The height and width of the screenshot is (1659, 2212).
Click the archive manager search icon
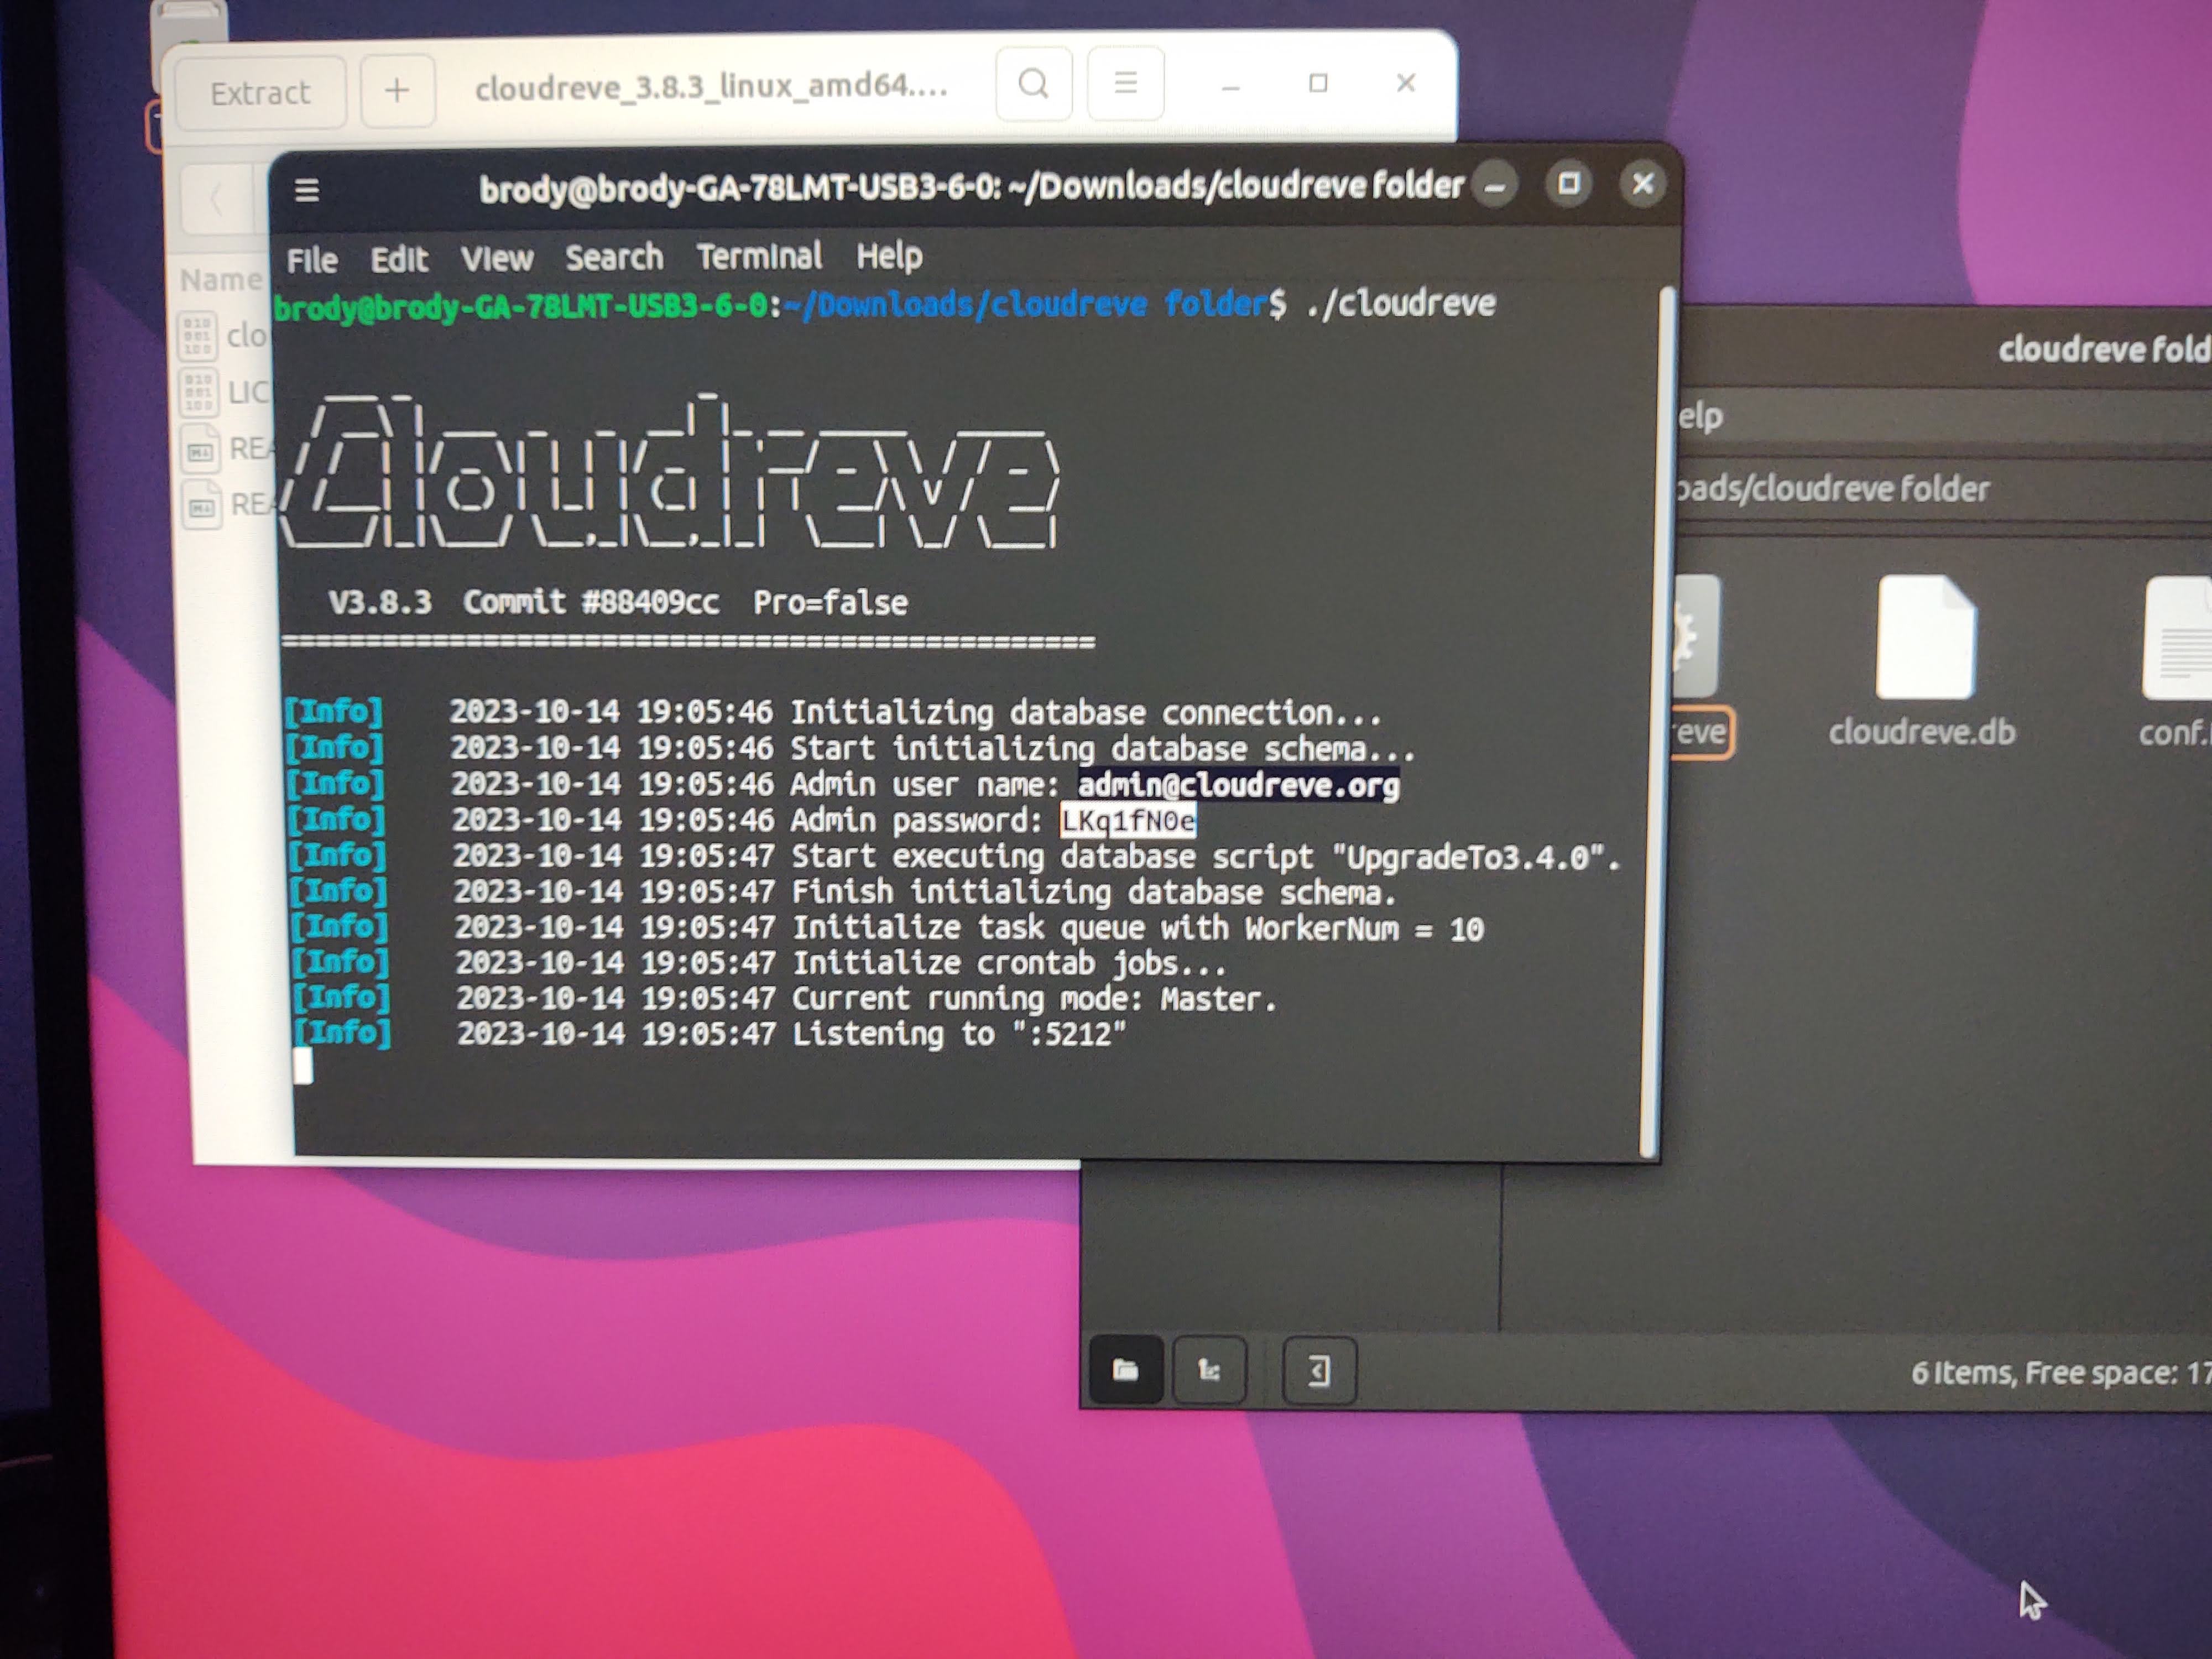(1034, 84)
